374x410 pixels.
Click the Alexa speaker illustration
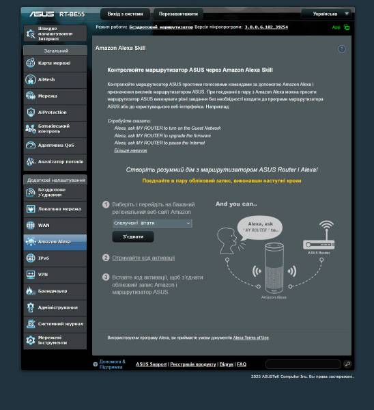(274, 267)
